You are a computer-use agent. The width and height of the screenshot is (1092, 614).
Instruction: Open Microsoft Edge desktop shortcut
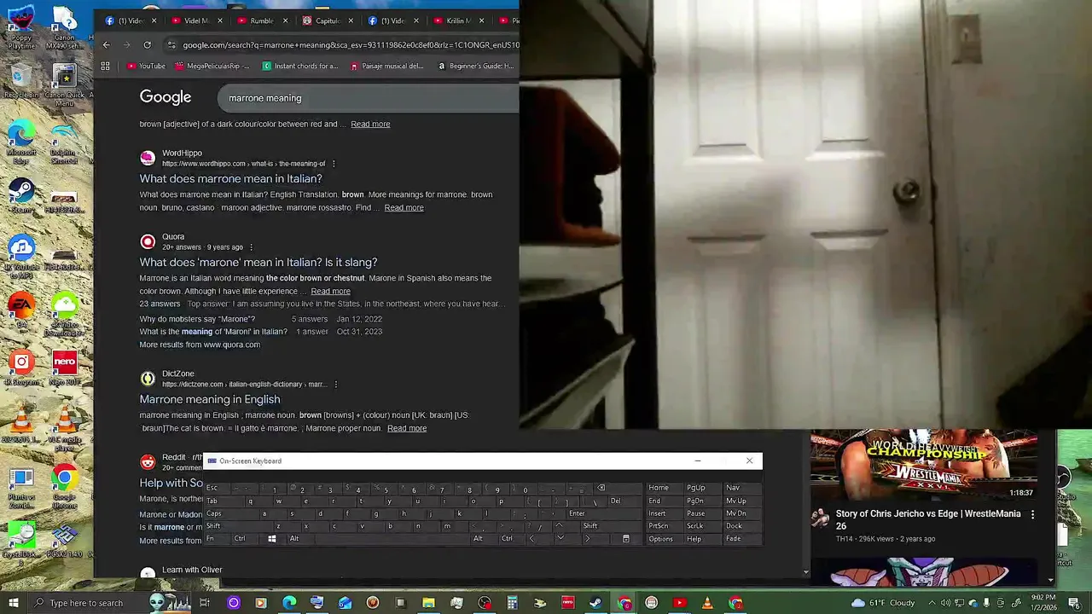[20, 143]
